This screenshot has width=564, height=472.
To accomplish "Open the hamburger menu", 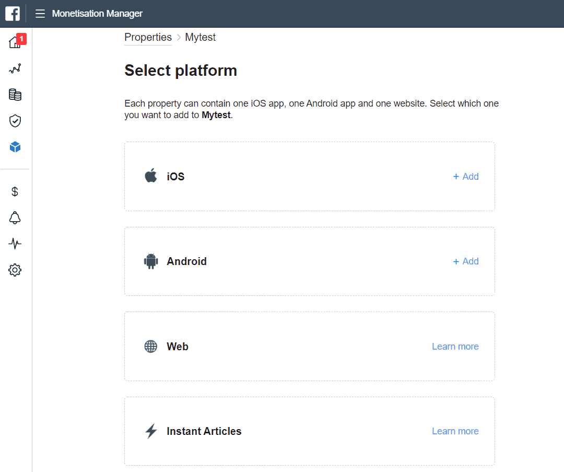I will click(x=40, y=14).
